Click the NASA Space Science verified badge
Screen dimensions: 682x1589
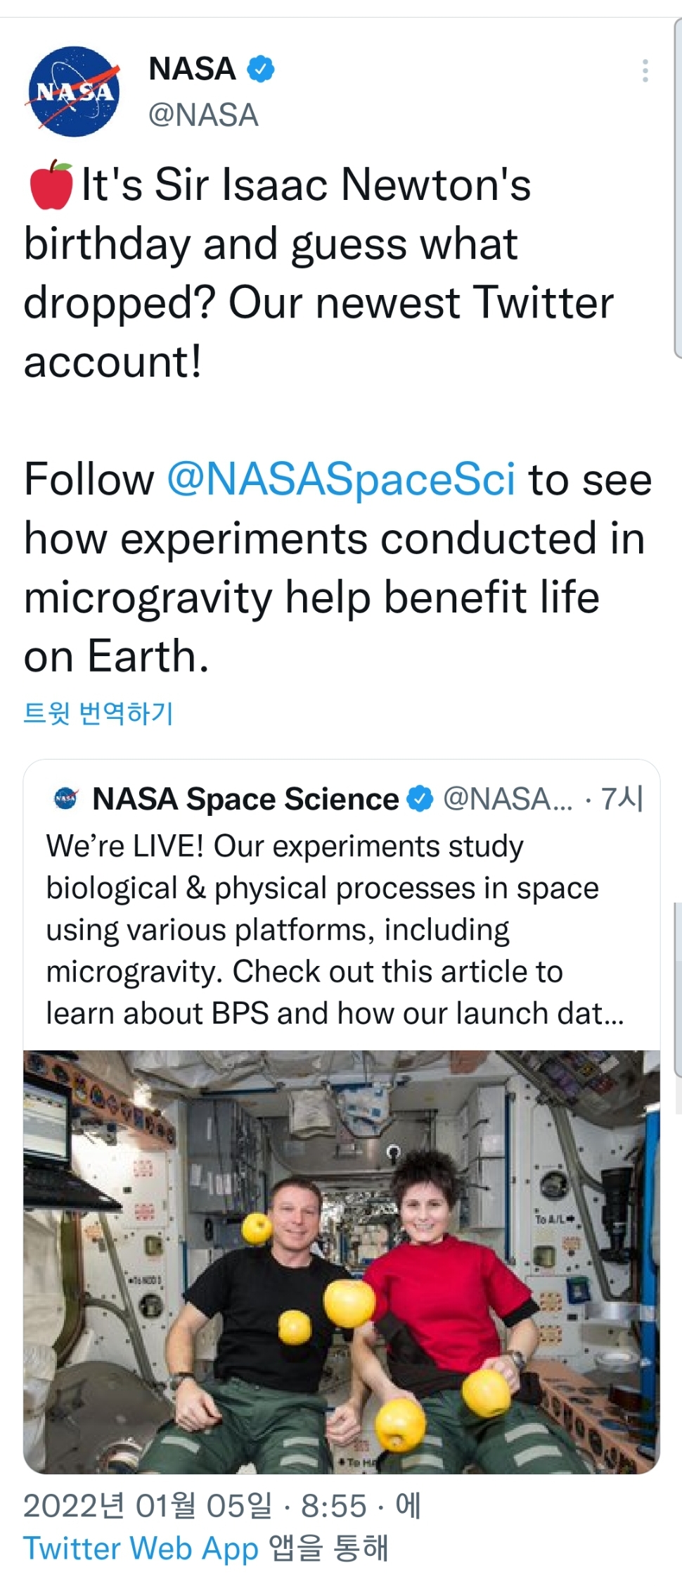tap(420, 798)
